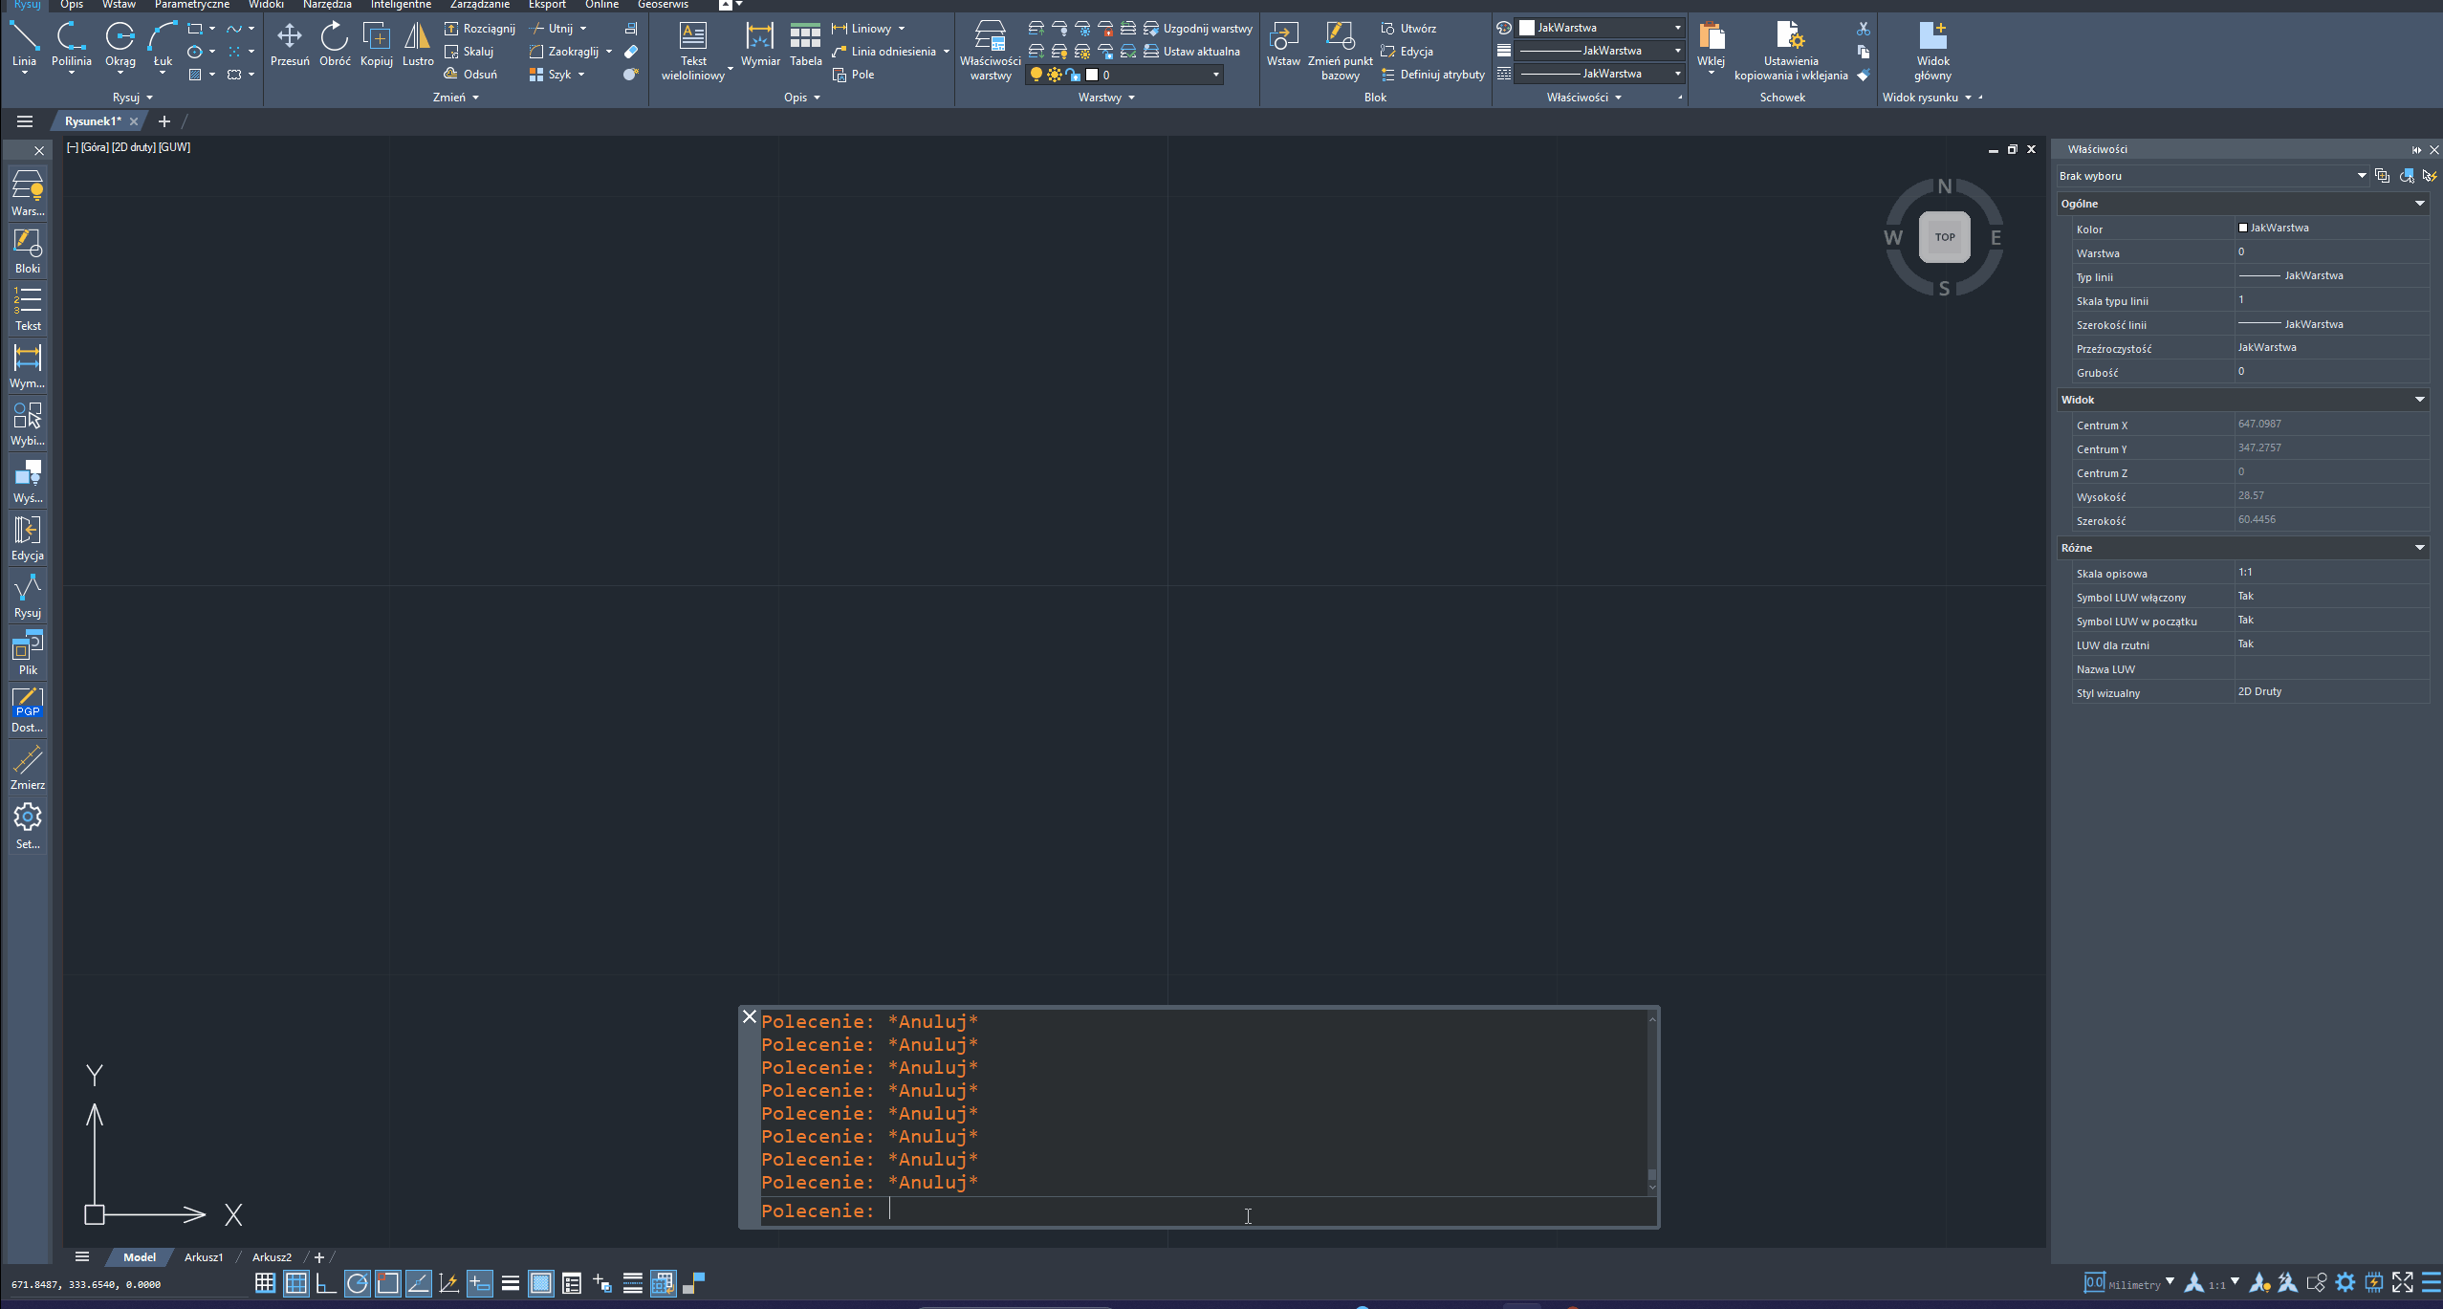Open the 1:1 annotation scale dropdown

(2234, 1281)
